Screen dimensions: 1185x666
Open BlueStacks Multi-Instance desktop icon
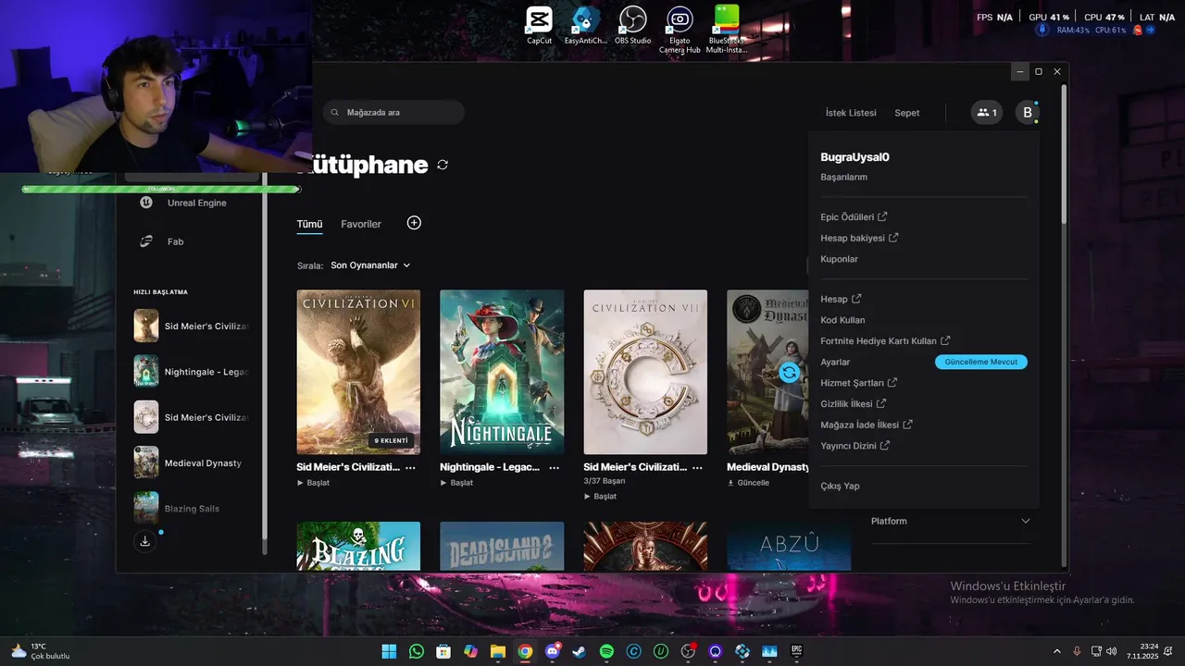(x=727, y=30)
